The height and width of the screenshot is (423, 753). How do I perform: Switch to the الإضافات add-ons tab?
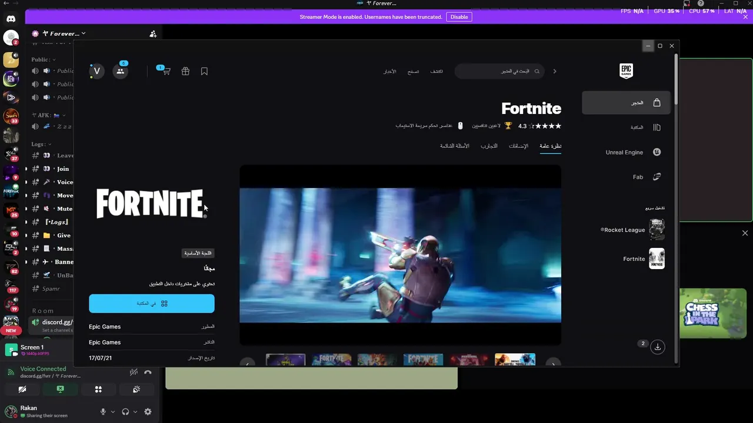coord(518,146)
